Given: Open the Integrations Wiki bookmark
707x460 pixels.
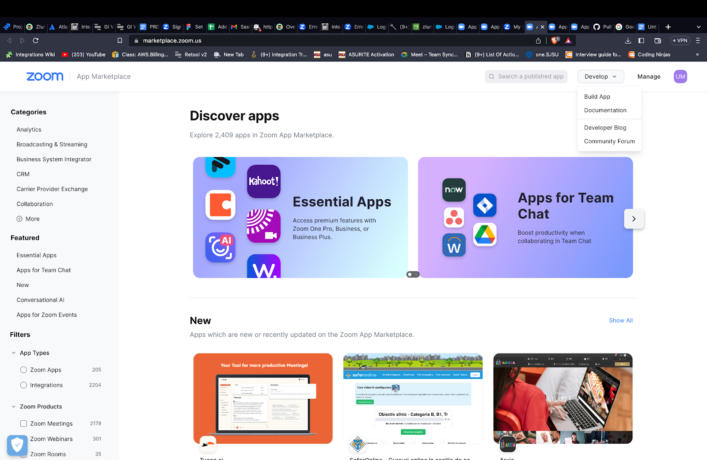Looking at the screenshot, I should (x=30, y=55).
